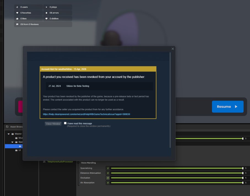Adjust the Air Absorption slider
This screenshot has width=250, height=196.
(177, 183)
